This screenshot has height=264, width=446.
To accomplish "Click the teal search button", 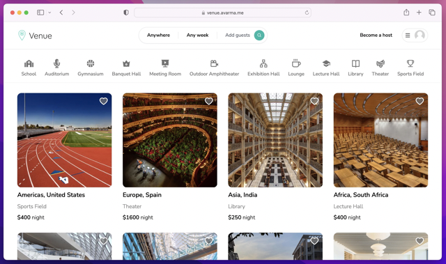I will (259, 36).
